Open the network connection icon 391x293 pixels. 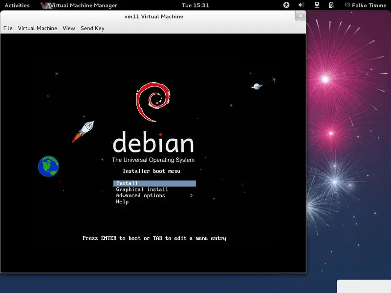tap(317, 5)
